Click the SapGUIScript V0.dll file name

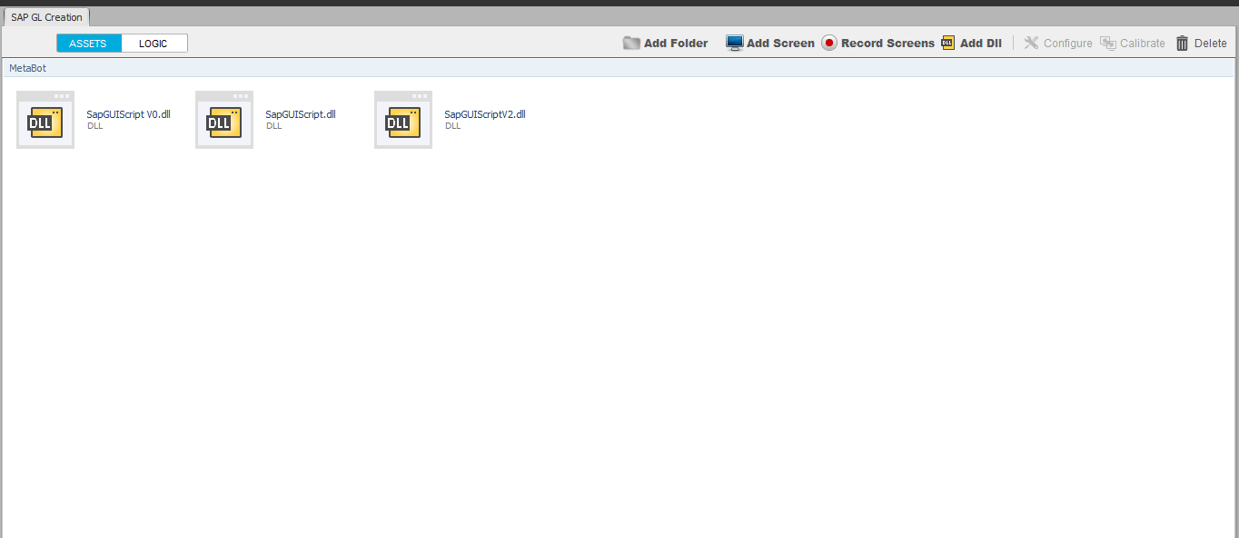point(128,114)
